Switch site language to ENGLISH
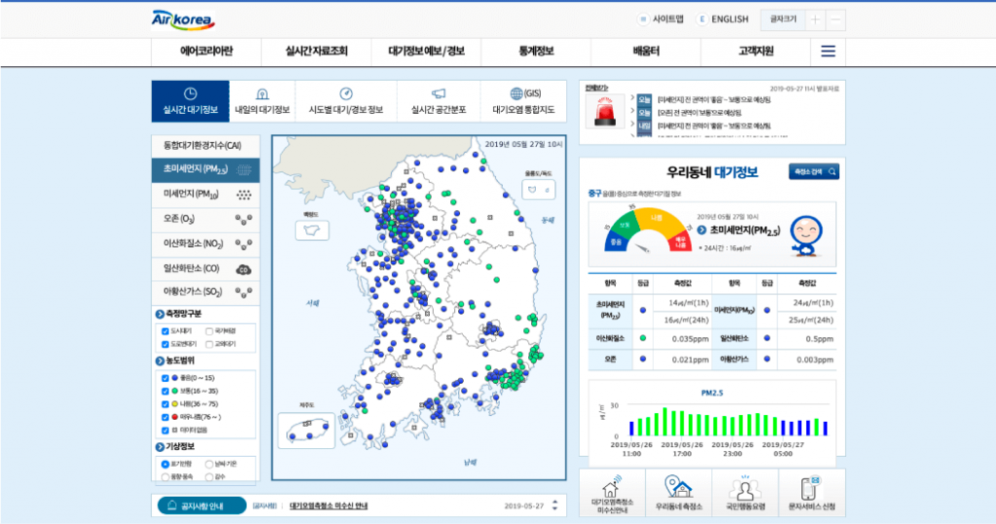The width and height of the screenshot is (996, 524). (723, 19)
